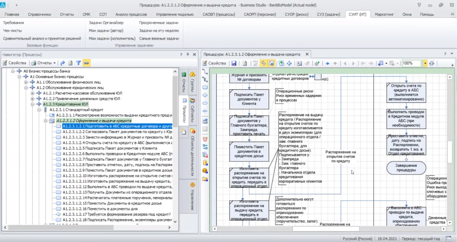Select the folder shape in palette
The width and height of the screenshot is (457, 242).
pyautogui.click(x=205, y=179)
